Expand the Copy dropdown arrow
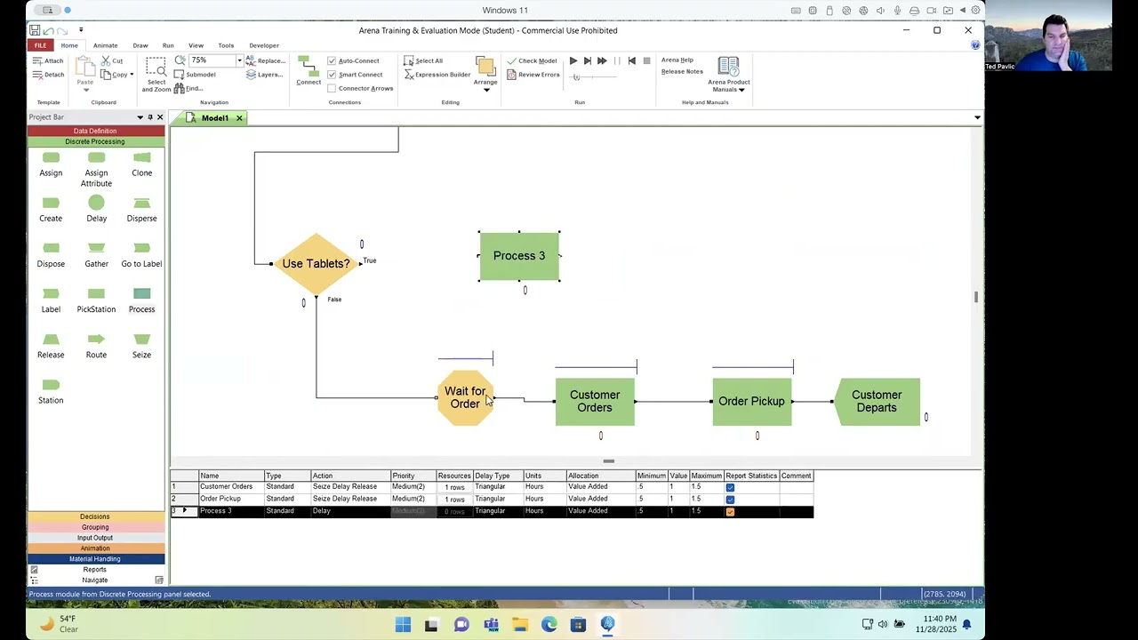 pos(132,75)
